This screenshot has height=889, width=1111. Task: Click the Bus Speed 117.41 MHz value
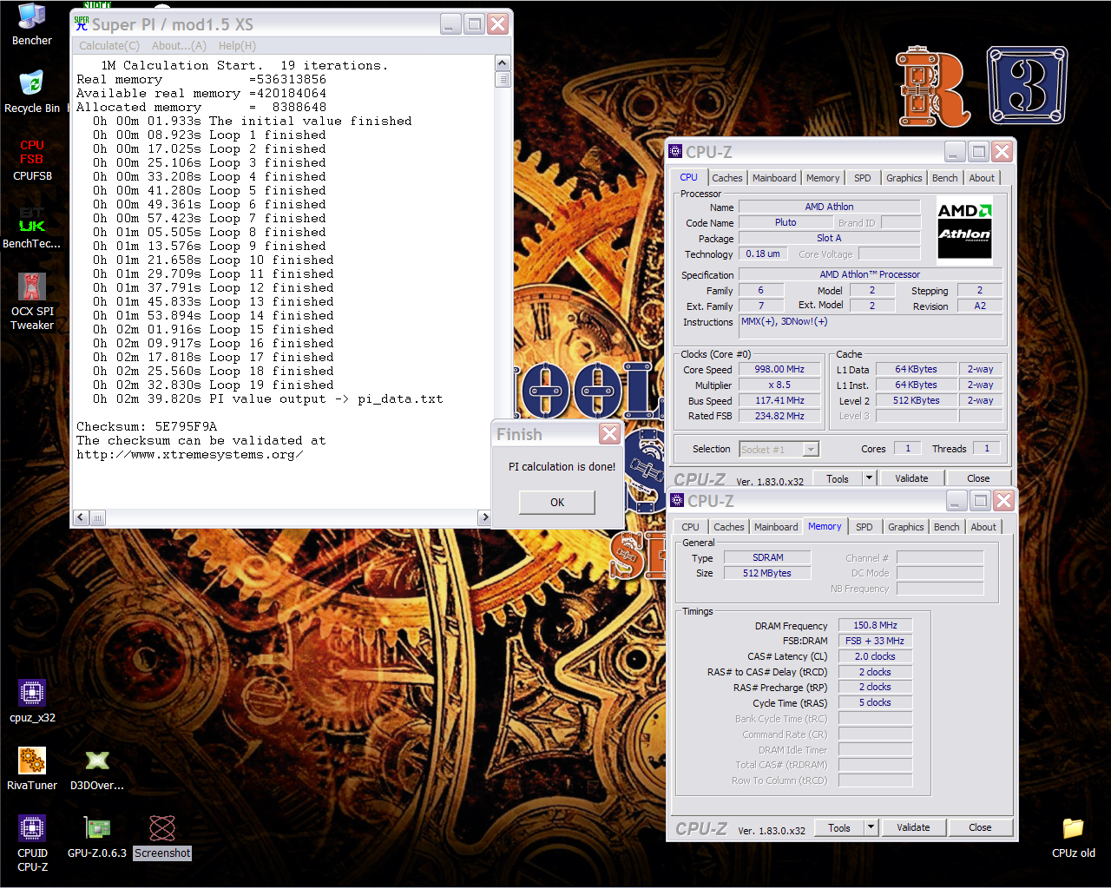point(779,400)
